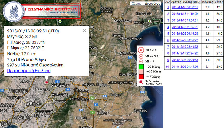224x128 pixels.
Task: Select the 2015/01/10 14:00:01 event link
Action: point(185,20)
